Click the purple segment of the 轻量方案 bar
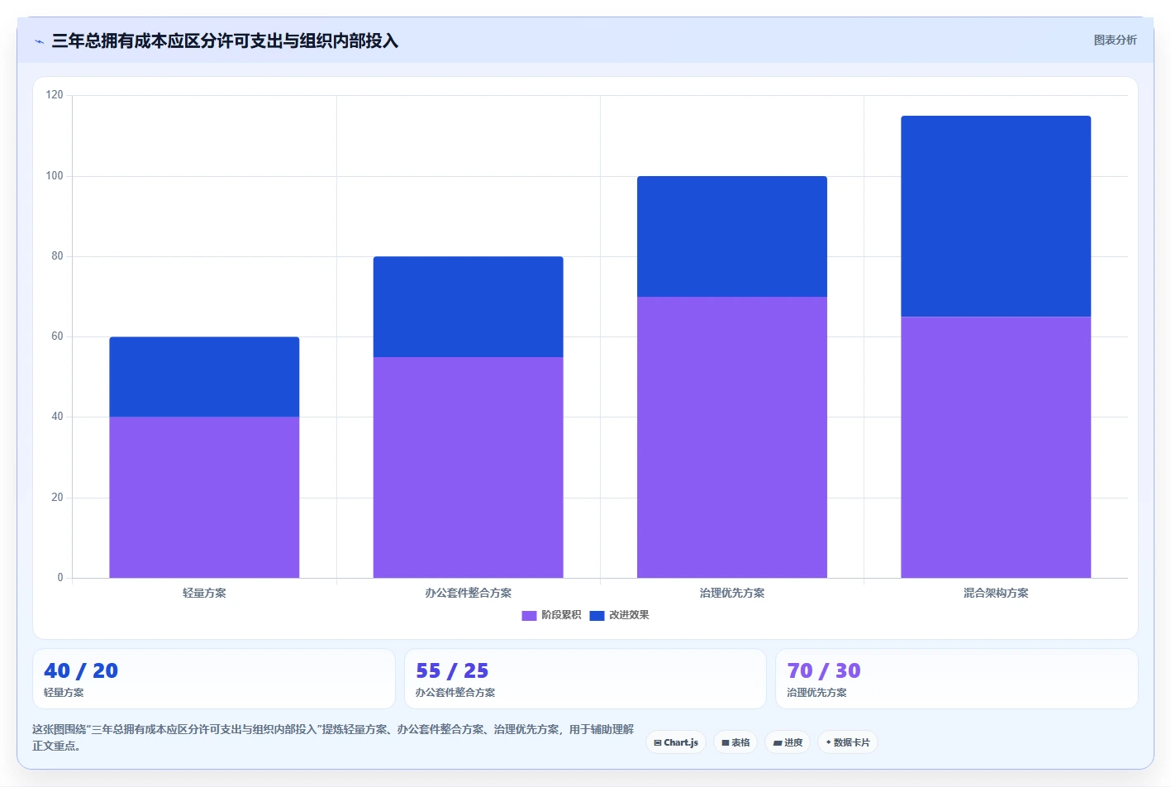 [x=204, y=497]
